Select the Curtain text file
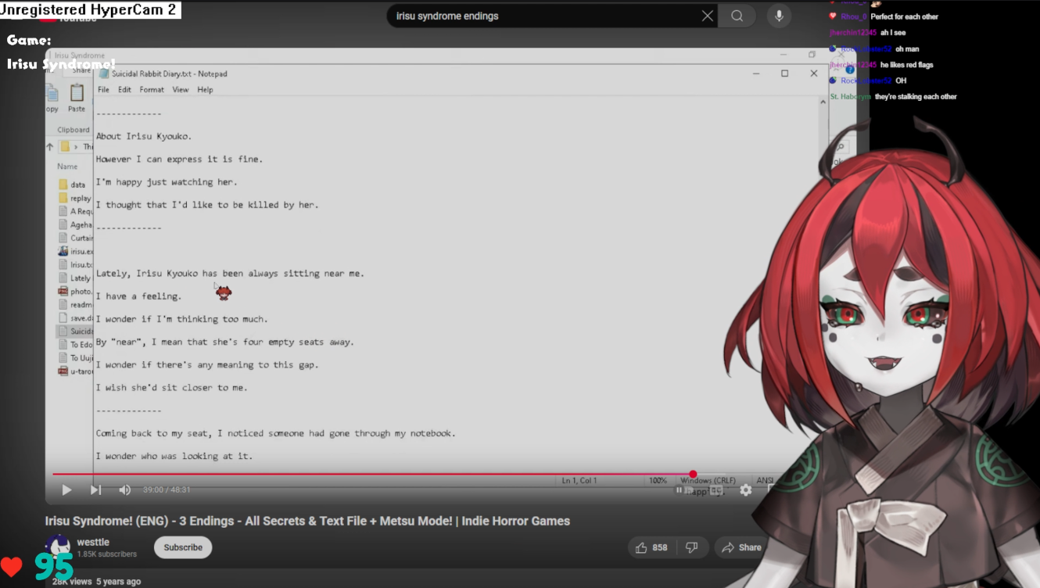Screen dimensions: 1040x588 click(75, 238)
